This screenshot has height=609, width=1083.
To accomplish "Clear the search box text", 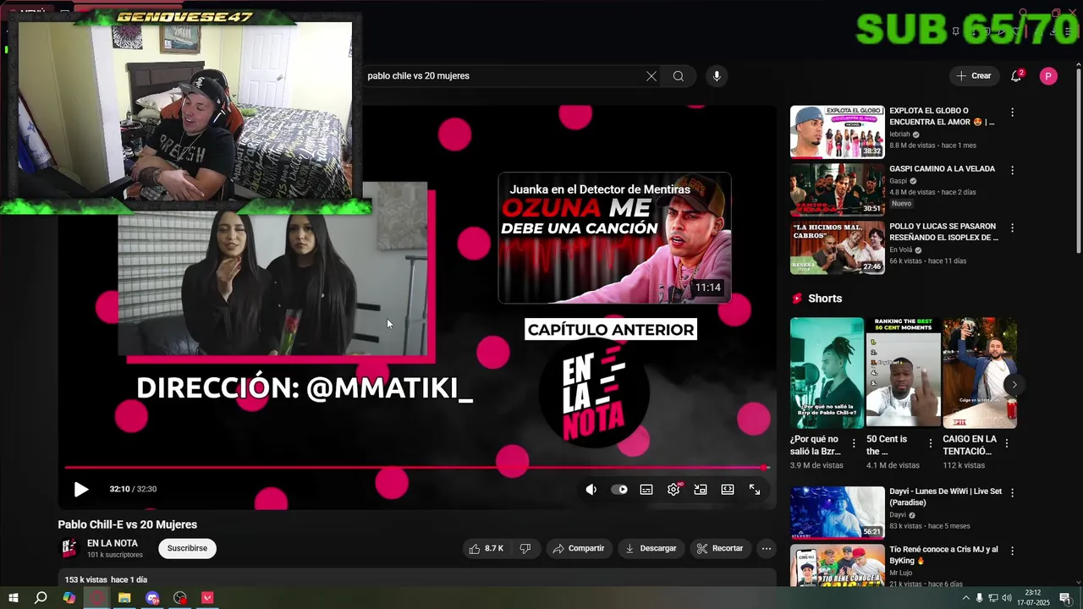I will tap(651, 76).
